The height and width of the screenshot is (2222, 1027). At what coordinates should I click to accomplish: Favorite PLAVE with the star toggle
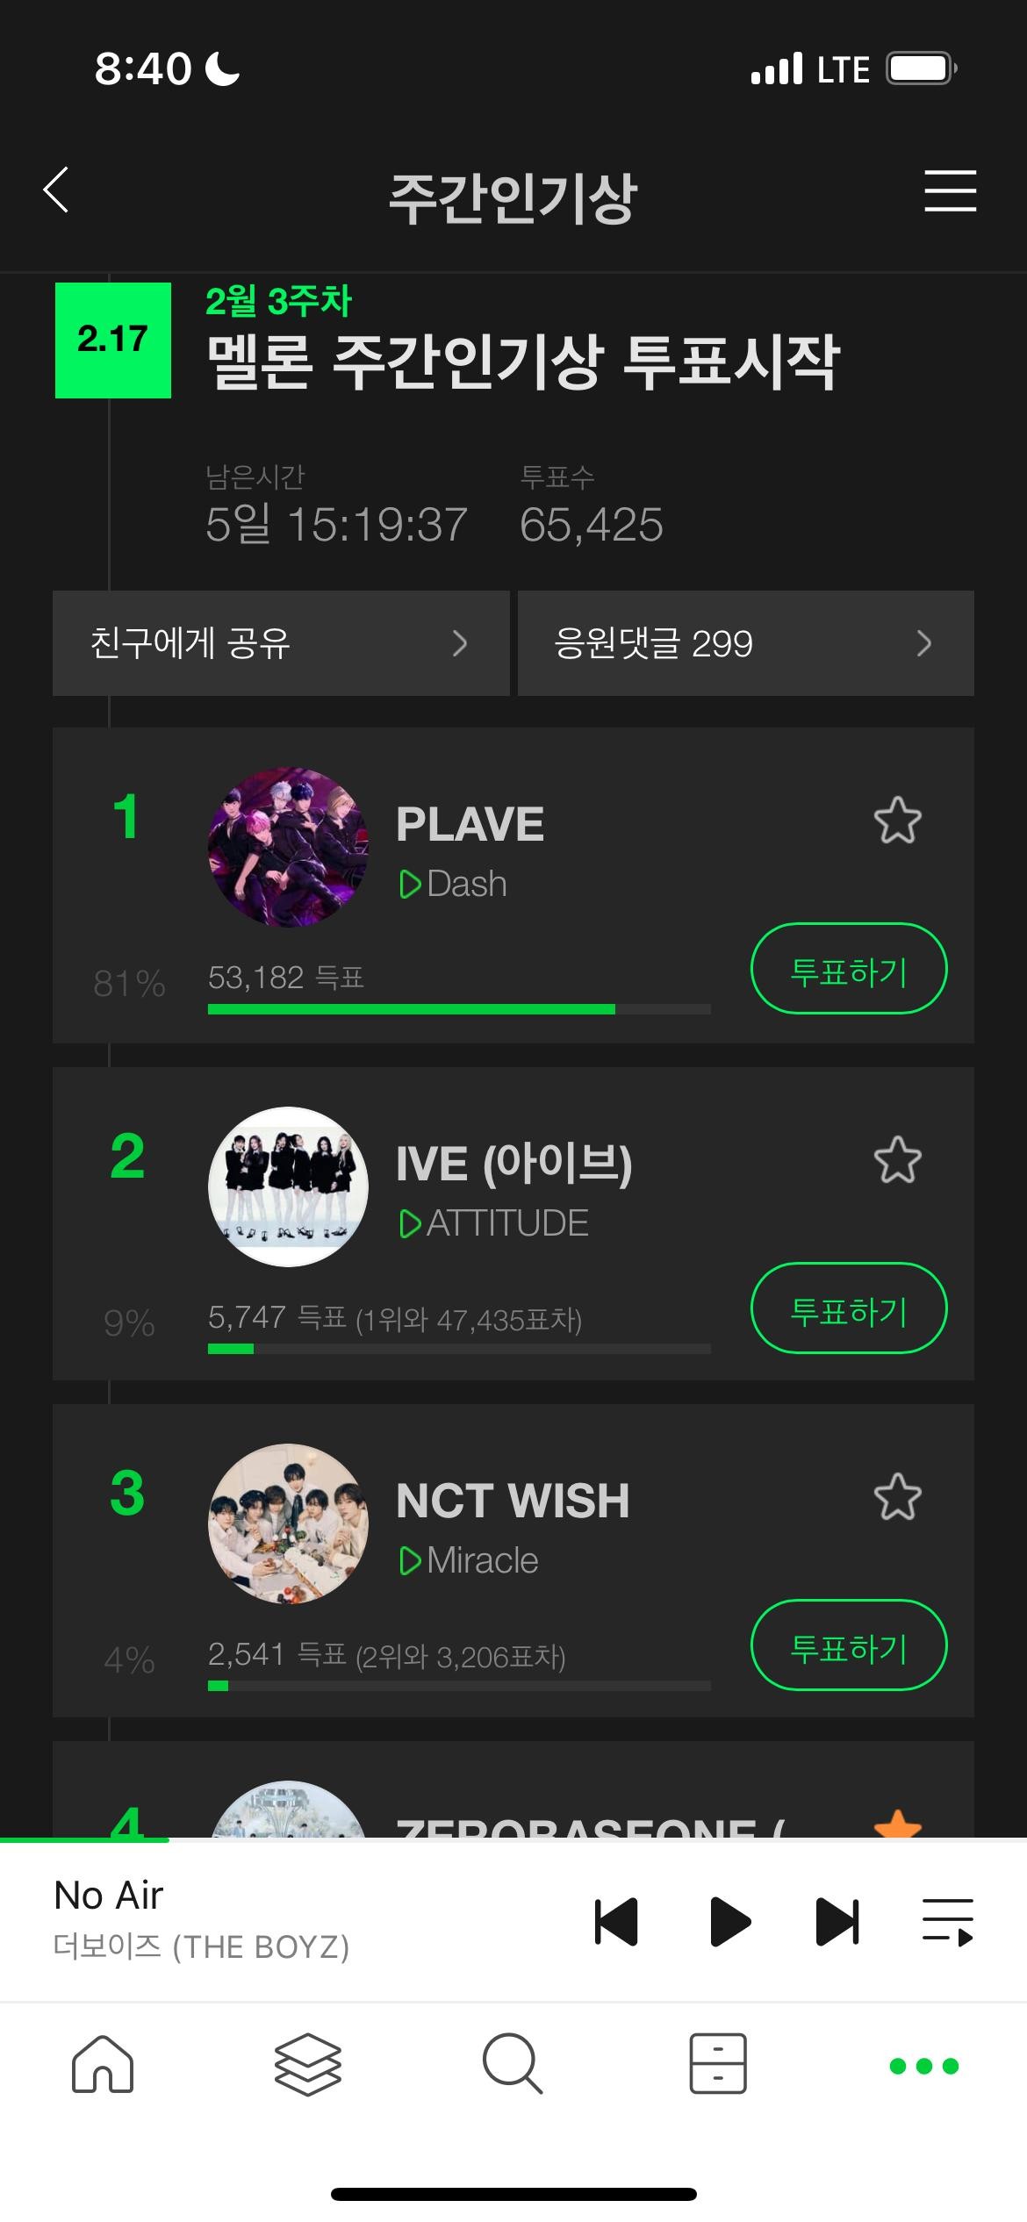(x=897, y=821)
